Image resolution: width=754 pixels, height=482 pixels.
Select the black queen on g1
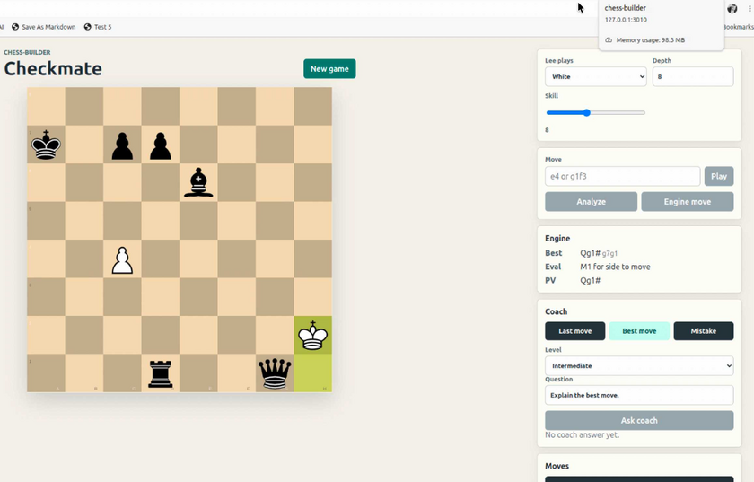point(275,373)
